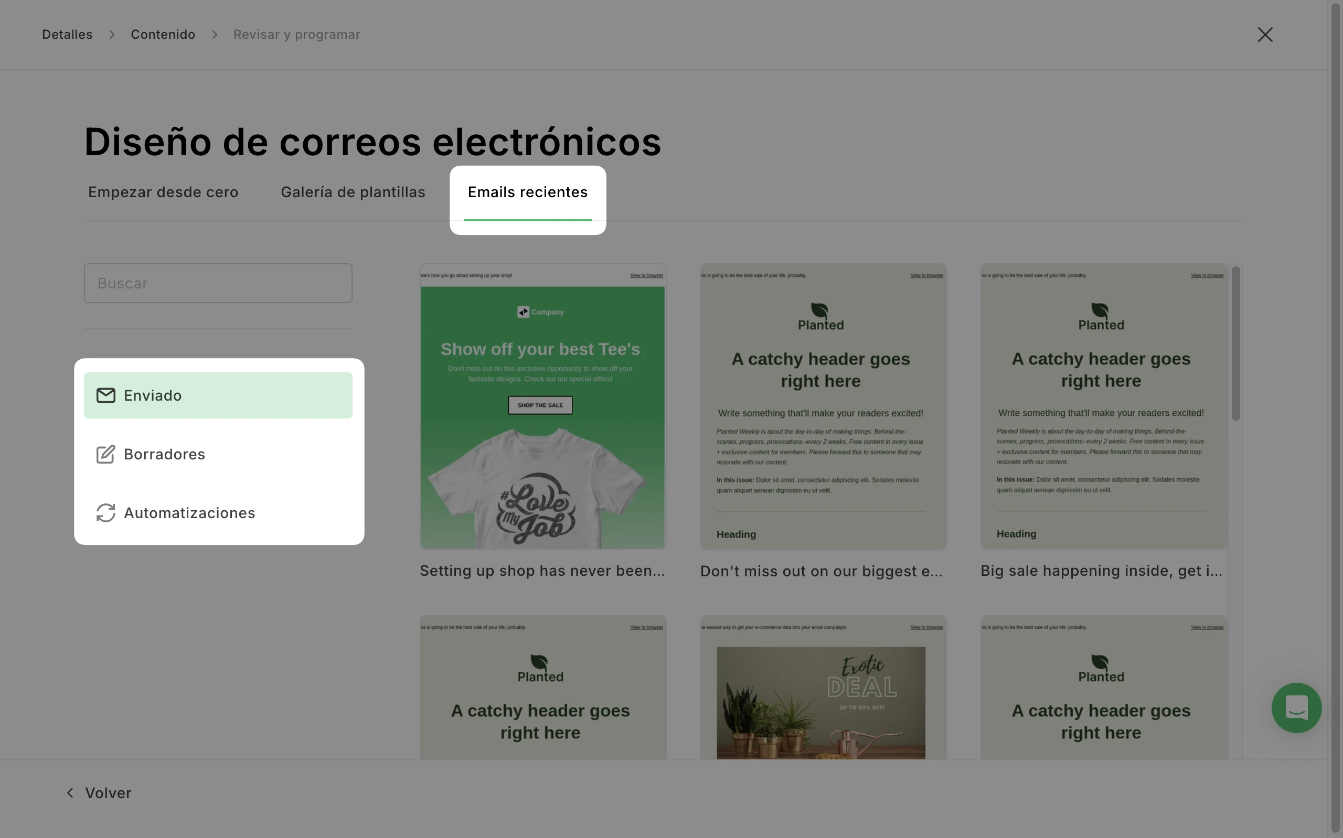This screenshot has width=1343, height=838.
Task: Open the Galería de plantillas tab
Action: [353, 192]
